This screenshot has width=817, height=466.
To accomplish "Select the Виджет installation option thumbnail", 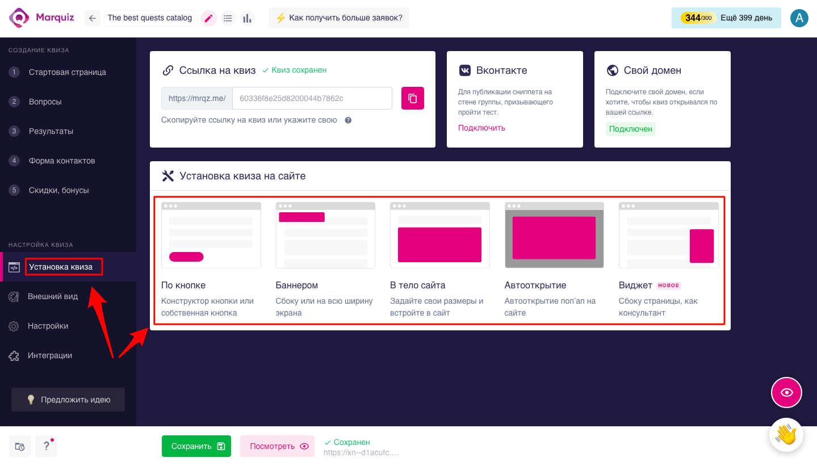I will pyautogui.click(x=668, y=235).
